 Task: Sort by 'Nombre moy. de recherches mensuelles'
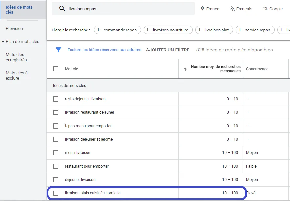pyautogui.click(x=216, y=69)
